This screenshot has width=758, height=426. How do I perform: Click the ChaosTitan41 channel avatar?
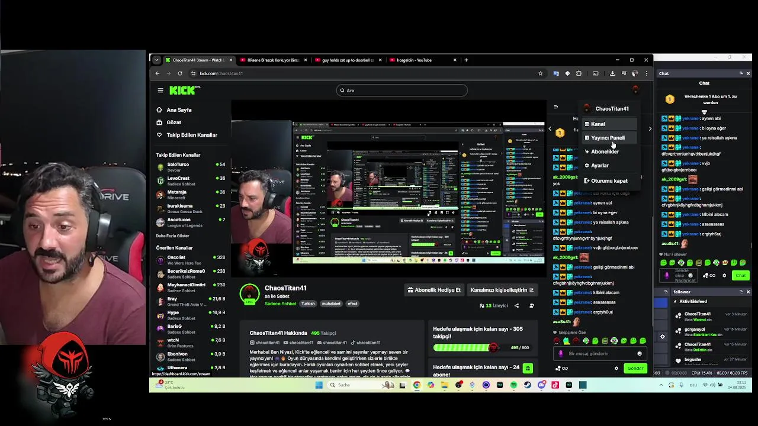249,294
